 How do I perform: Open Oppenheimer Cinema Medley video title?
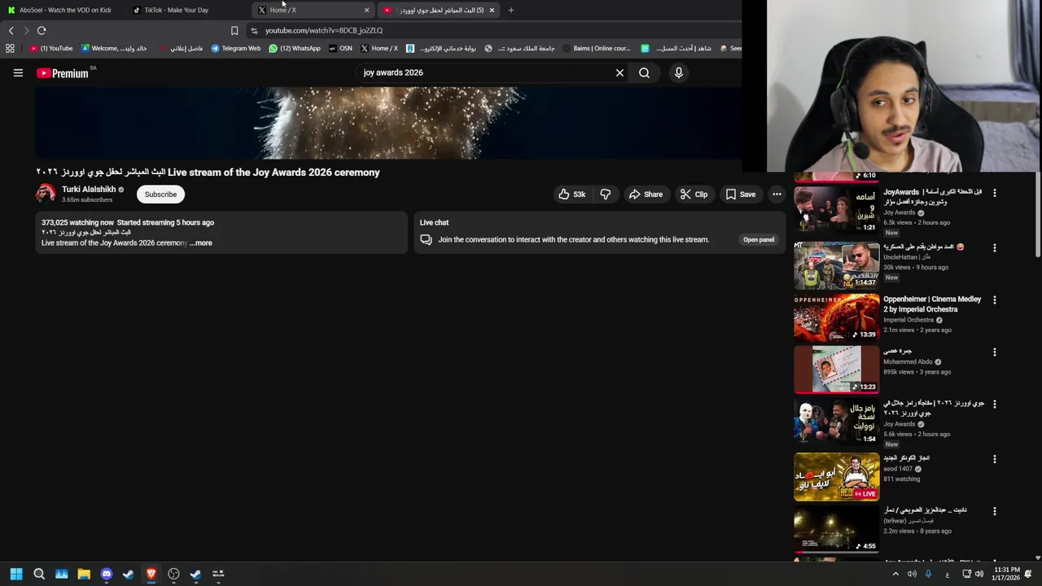coord(932,304)
